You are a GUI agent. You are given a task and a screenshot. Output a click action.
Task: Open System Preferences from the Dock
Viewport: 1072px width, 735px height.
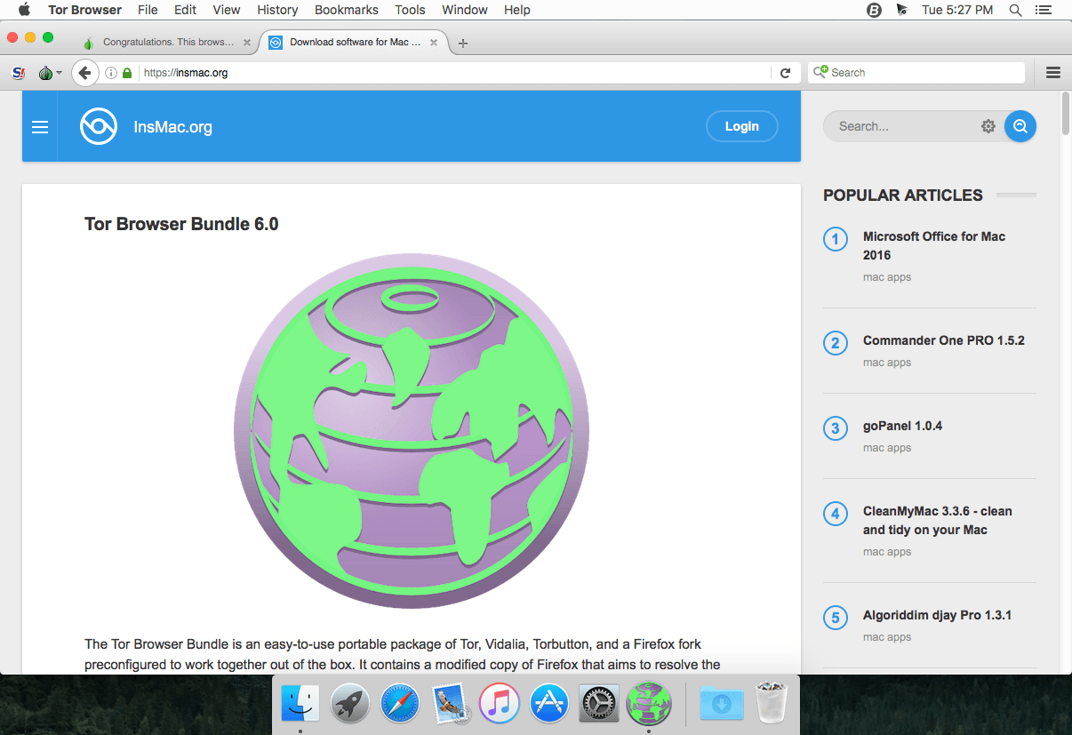[599, 704]
